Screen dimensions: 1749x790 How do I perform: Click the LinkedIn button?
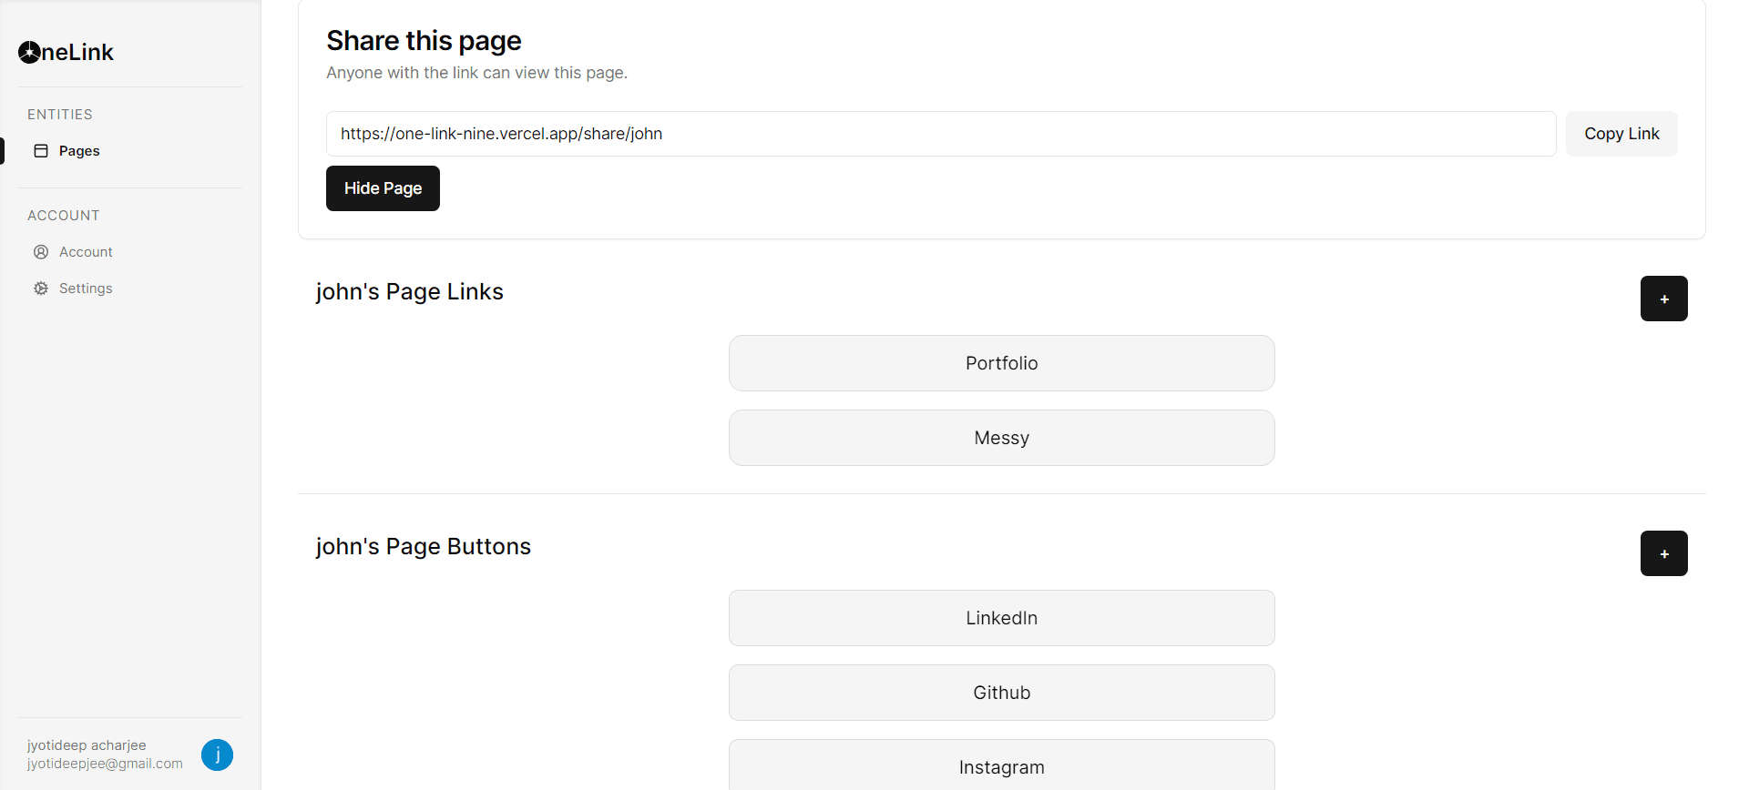tap(1001, 618)
